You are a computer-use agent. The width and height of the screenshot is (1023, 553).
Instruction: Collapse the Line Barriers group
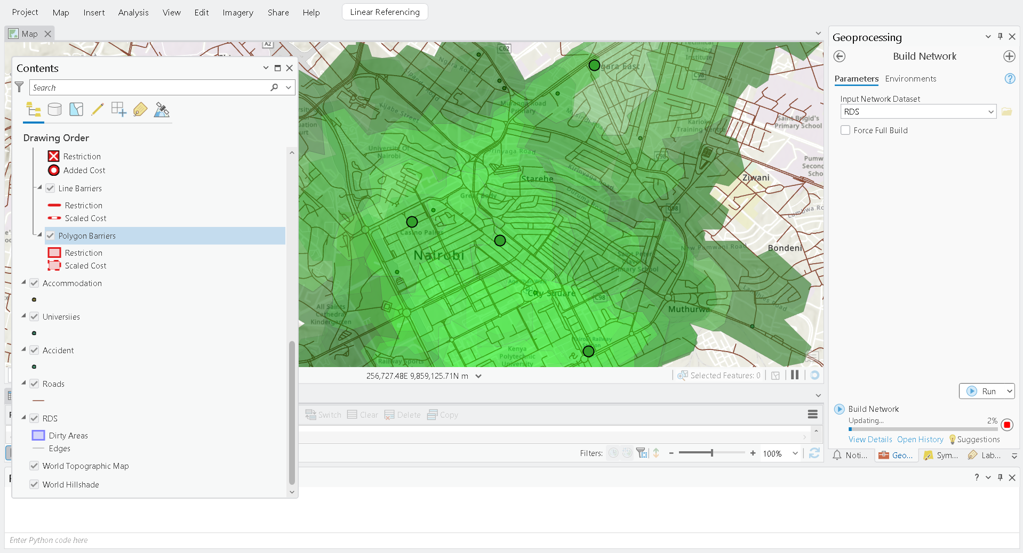point(39,188)
